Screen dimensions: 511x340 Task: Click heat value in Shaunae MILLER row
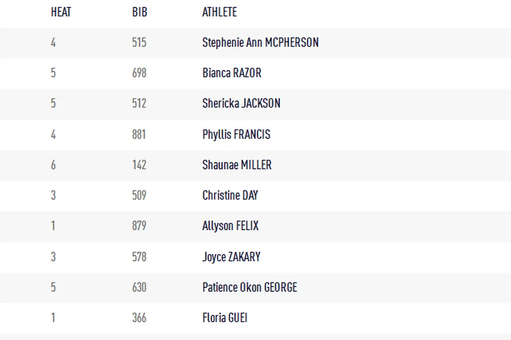click(53, 165)
